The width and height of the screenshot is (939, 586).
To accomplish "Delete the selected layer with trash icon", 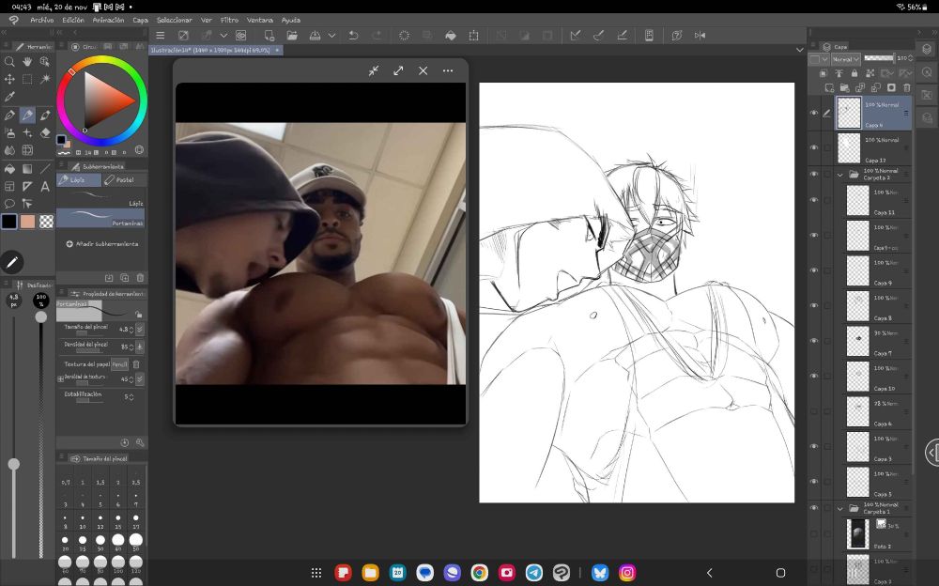I will pyautogui.click(x=907, y=87).
